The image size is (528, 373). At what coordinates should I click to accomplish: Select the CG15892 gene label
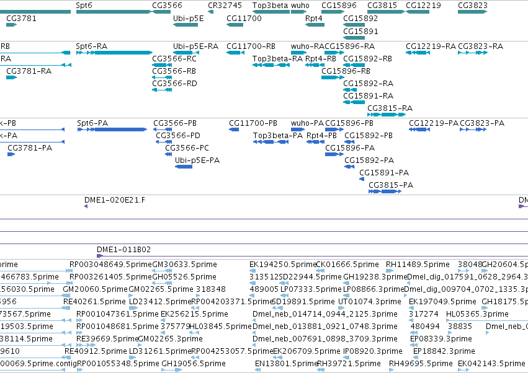coord(360,18)
